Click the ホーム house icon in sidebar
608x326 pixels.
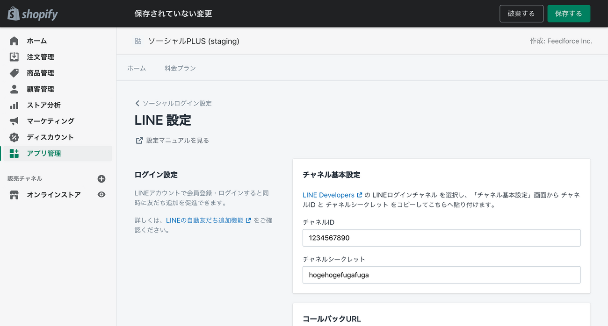pos(14,41)
